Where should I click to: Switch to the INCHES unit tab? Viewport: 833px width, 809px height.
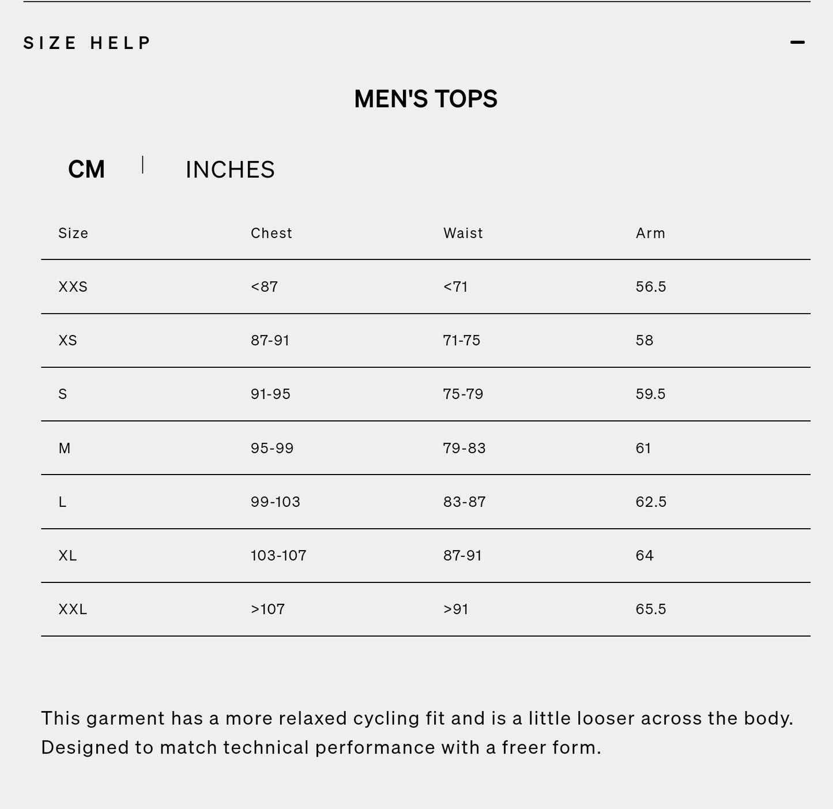[230, 170]
